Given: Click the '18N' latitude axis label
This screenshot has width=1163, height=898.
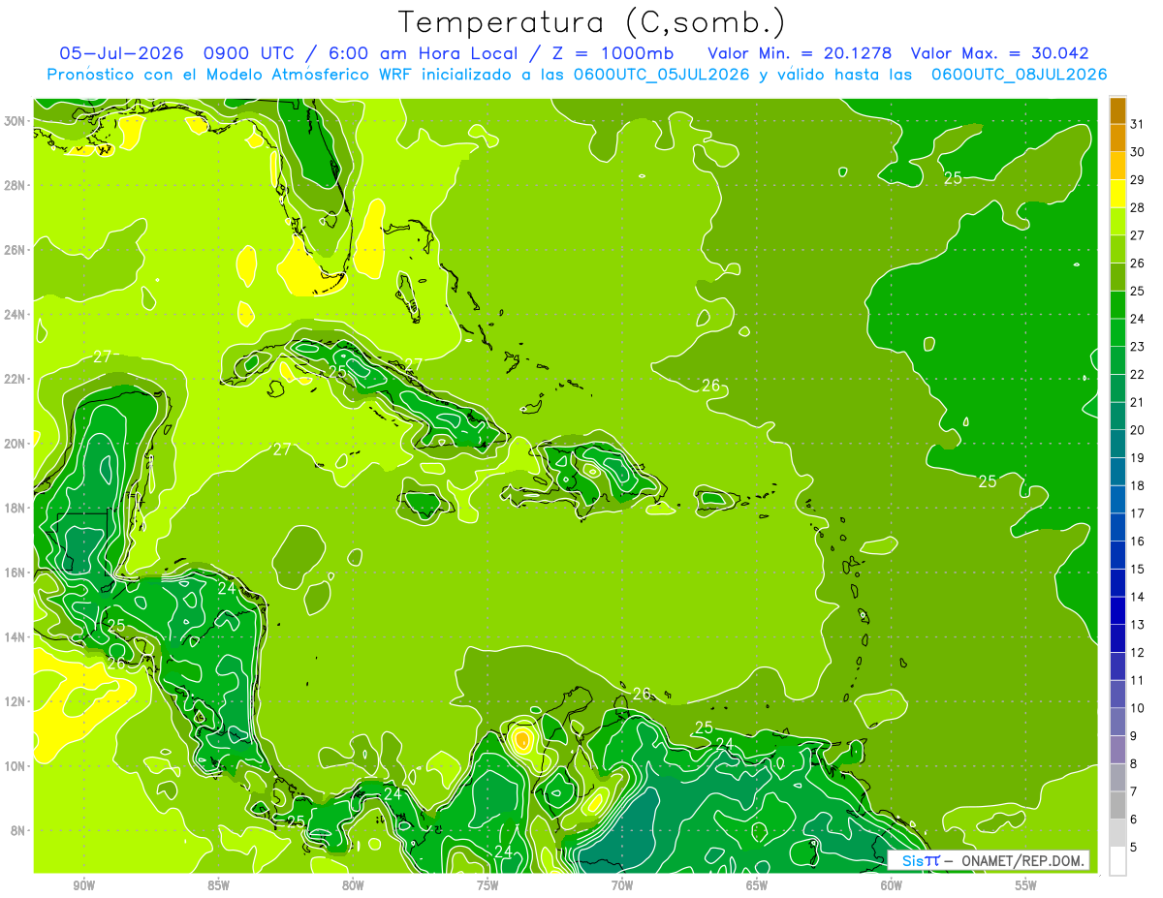Looking at the screenshot, I should [x=16, y=508].
